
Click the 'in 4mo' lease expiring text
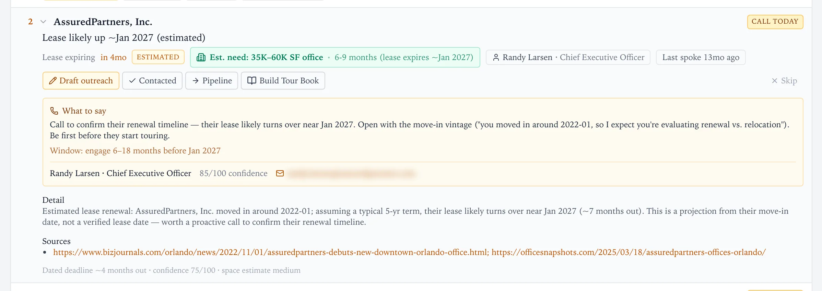pyautogui.click(x=114, y=57)
